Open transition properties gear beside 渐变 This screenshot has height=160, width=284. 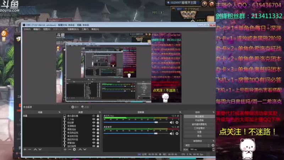pos(213,145)
